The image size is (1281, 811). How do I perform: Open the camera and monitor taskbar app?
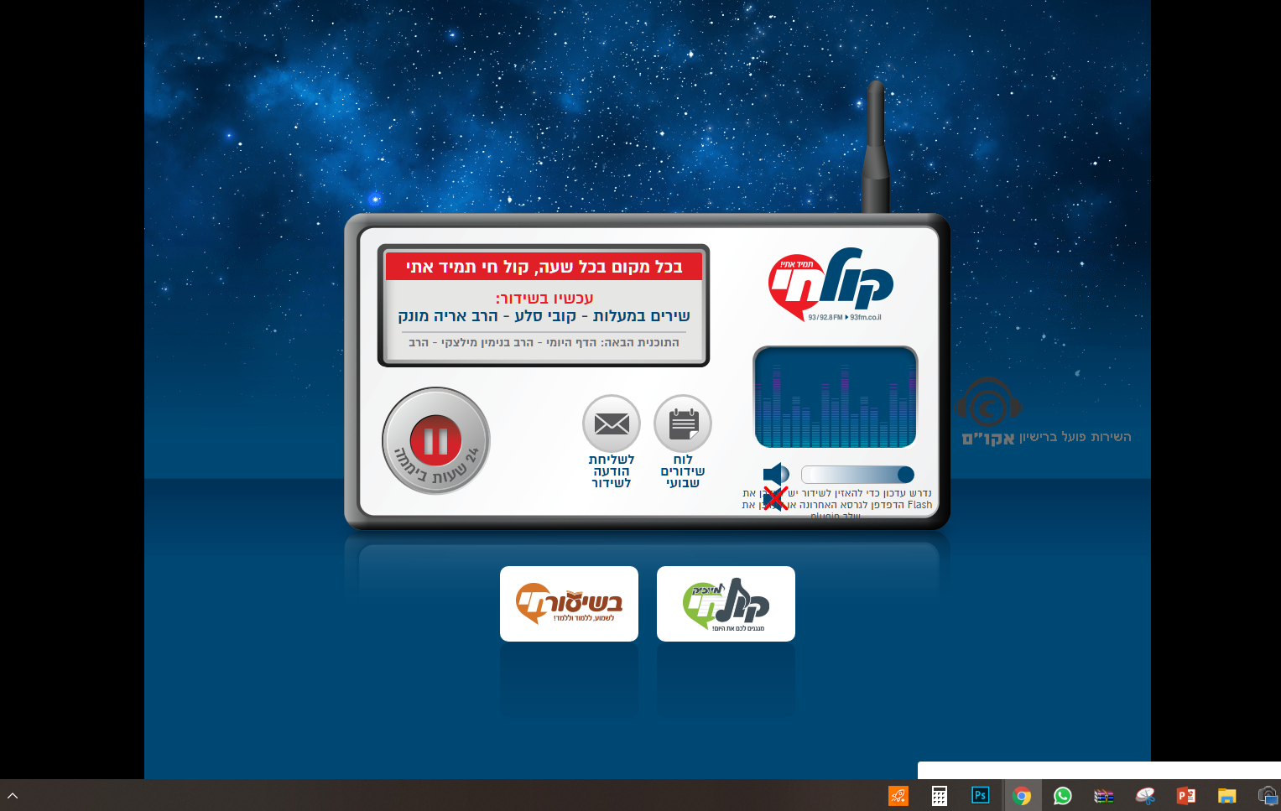pos(1268,795)
